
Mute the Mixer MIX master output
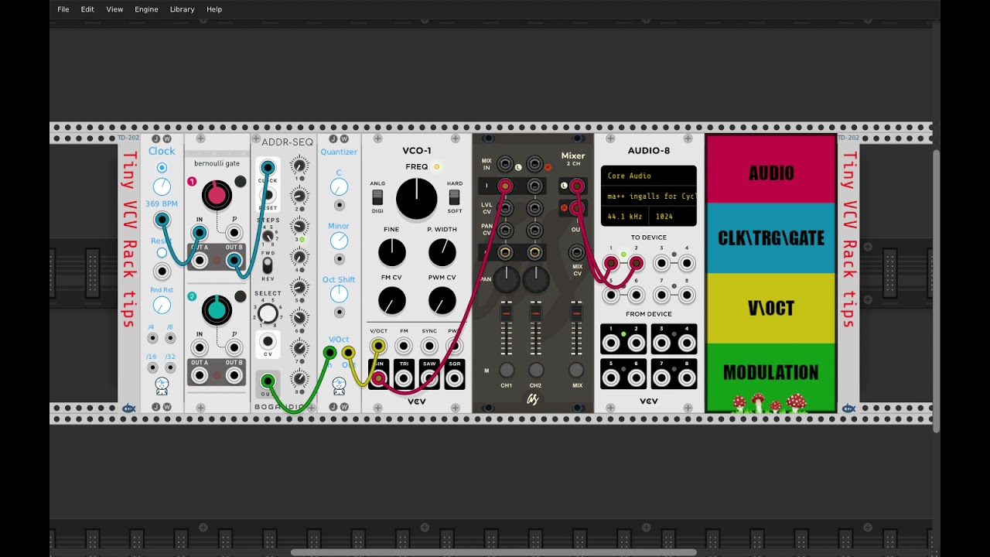pos(576,370)
